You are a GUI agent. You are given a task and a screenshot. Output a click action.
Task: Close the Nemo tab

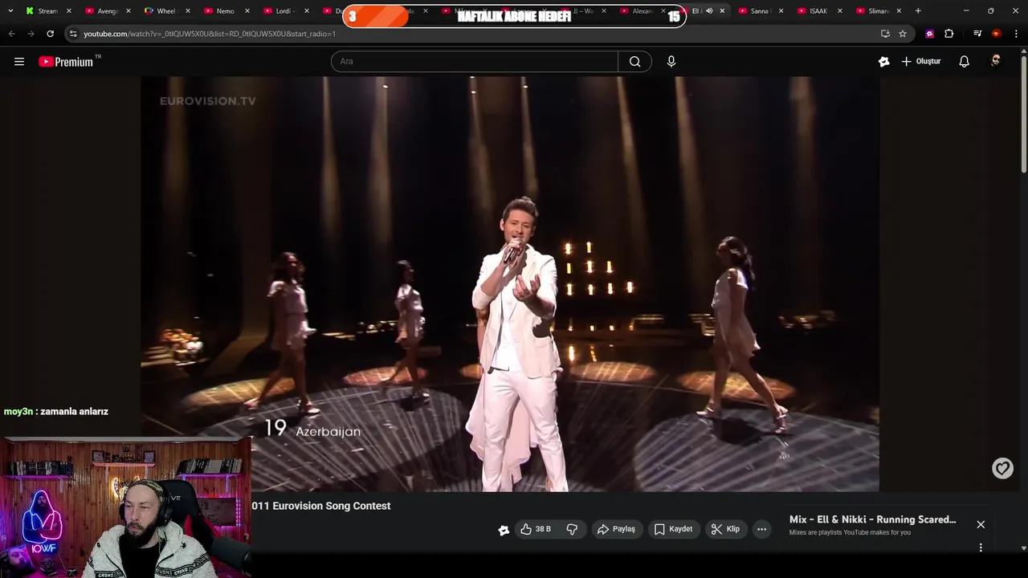[247, 11]
